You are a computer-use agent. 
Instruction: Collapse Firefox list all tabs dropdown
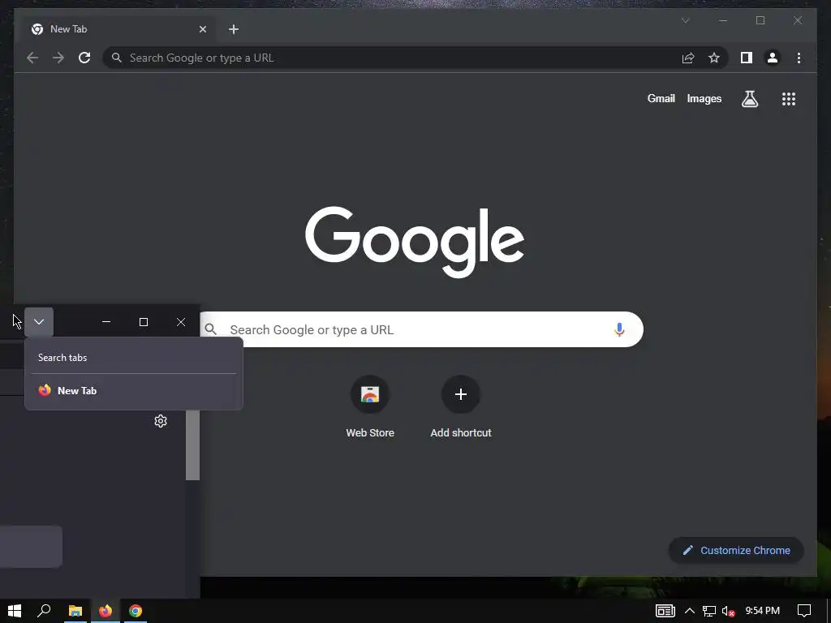(39, 321)
